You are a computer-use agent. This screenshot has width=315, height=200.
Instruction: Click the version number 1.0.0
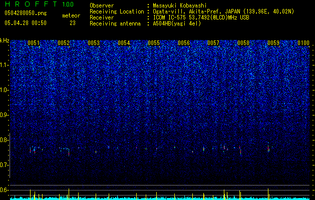click(x=68, y=4)
